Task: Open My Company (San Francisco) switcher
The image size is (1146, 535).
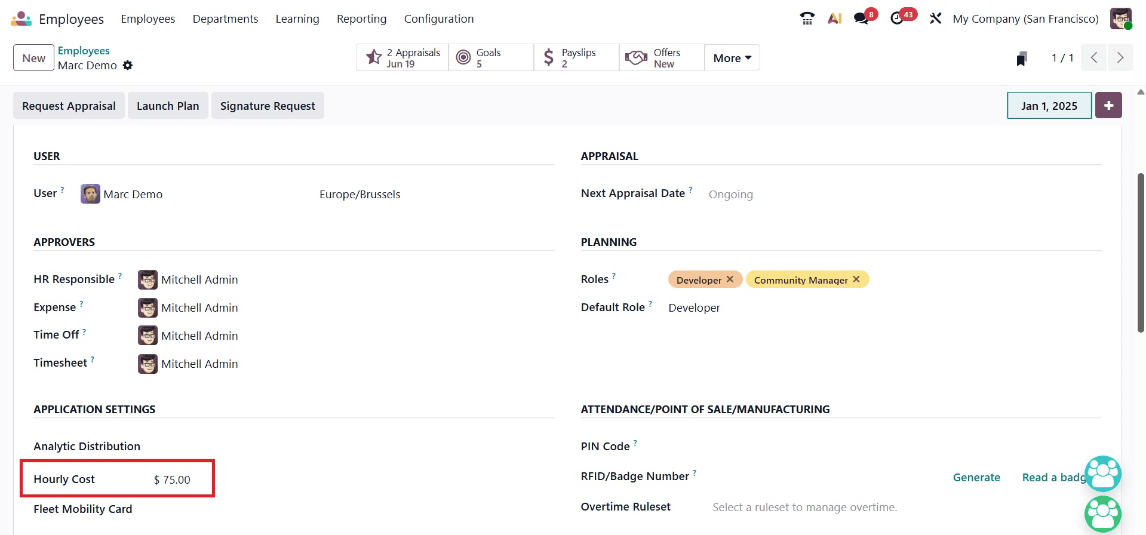Action: 1025,19
